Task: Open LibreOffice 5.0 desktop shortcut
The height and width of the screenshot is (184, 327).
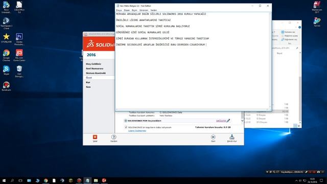Action: click(19, 7)
